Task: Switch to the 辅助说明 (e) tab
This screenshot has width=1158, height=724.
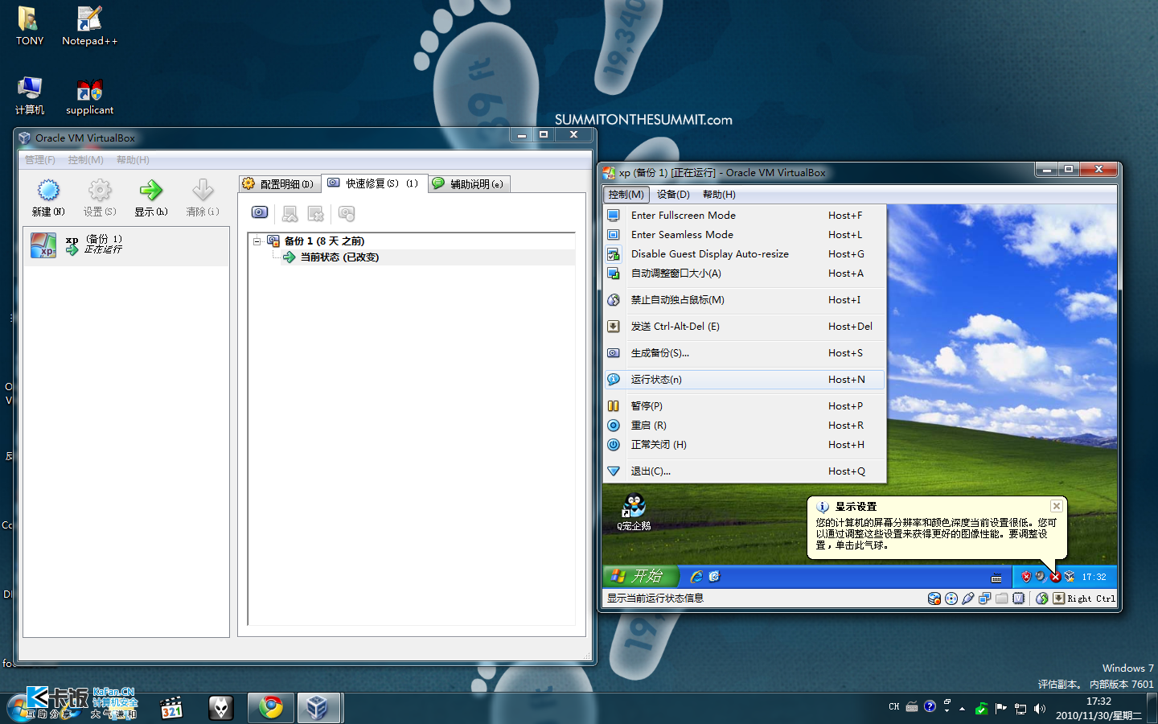Action: pos(469,183)
